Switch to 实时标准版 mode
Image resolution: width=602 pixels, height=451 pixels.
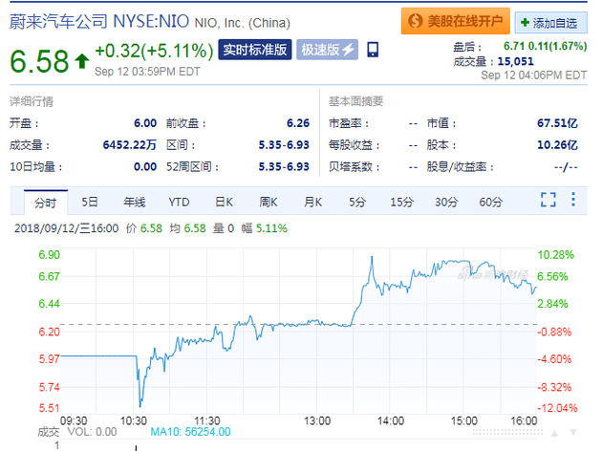[255, 50]
